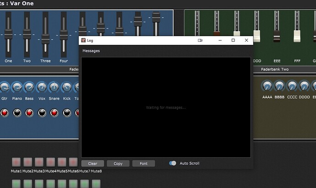This screenshot has width=316, height=188.
Task: Click the Gtr rotary knob
Action: [4, 87]
